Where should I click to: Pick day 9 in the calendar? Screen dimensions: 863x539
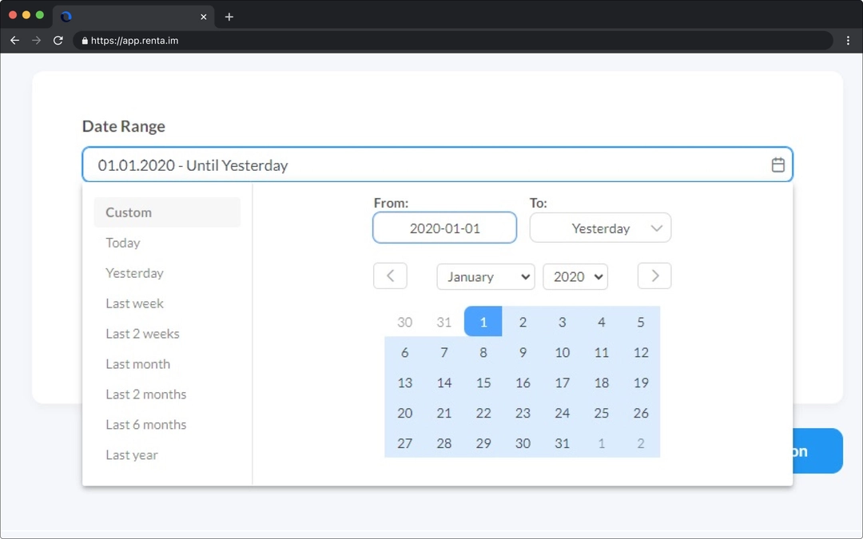click(523, 352)
